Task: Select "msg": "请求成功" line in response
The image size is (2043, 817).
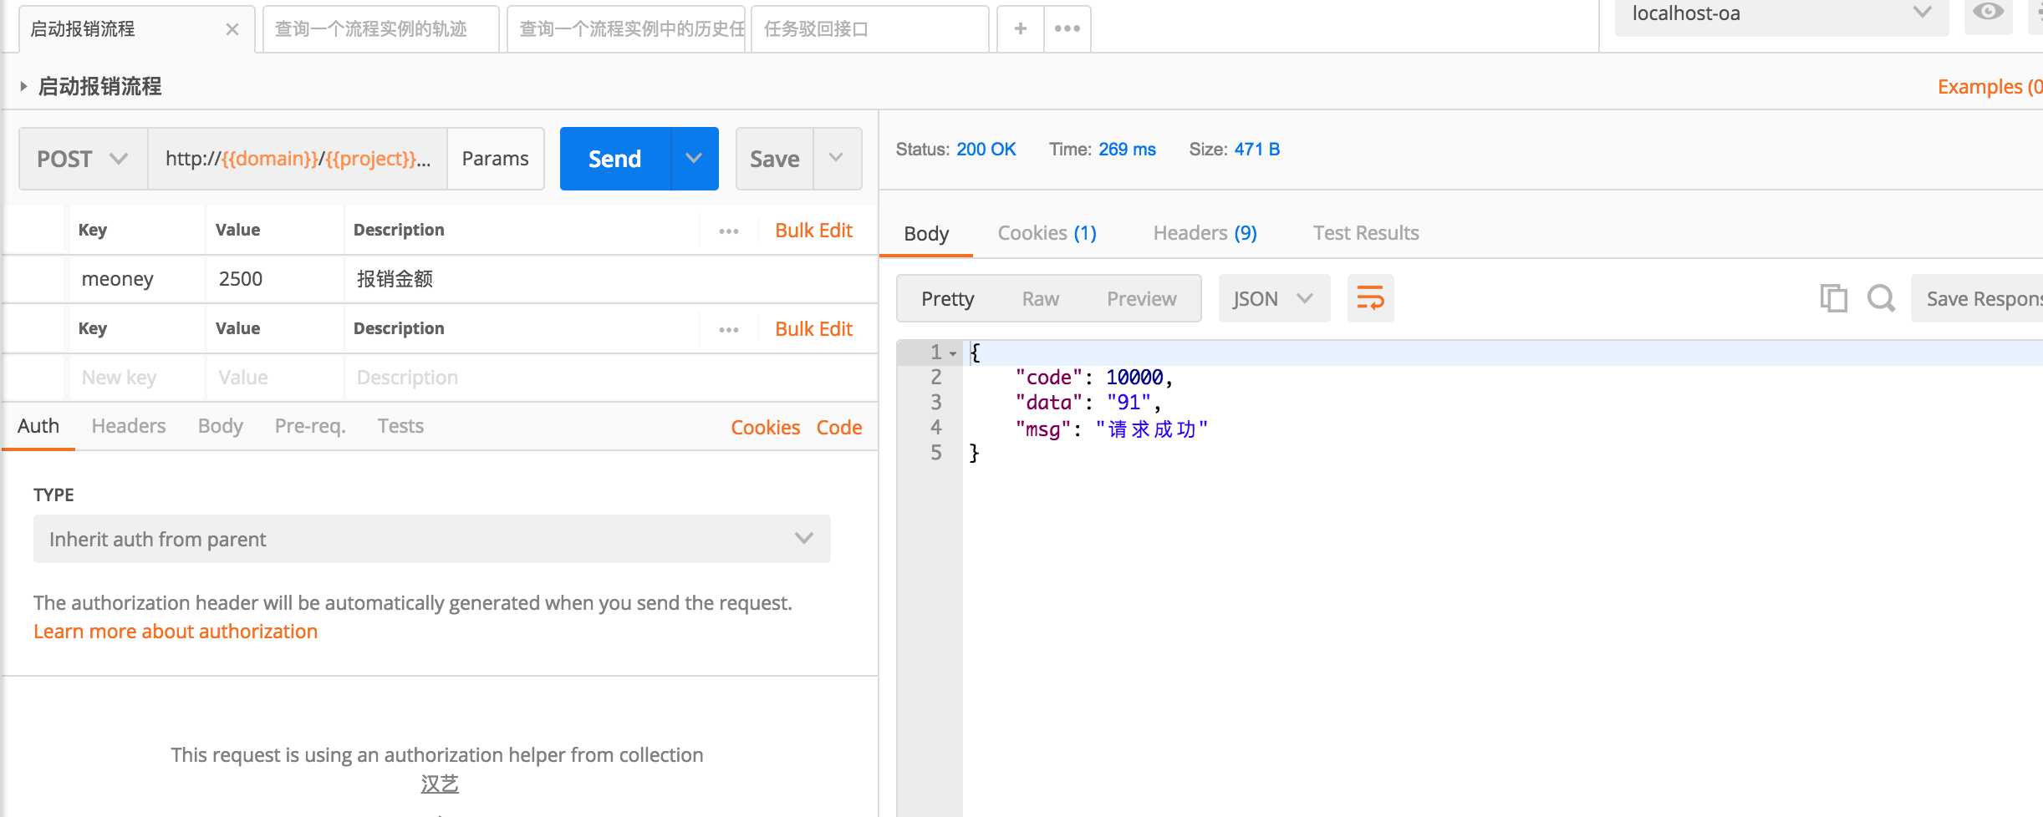Action: click(1112, 429)
